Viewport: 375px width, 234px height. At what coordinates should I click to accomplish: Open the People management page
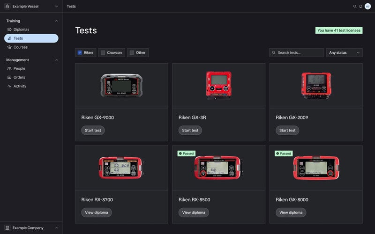19,68
